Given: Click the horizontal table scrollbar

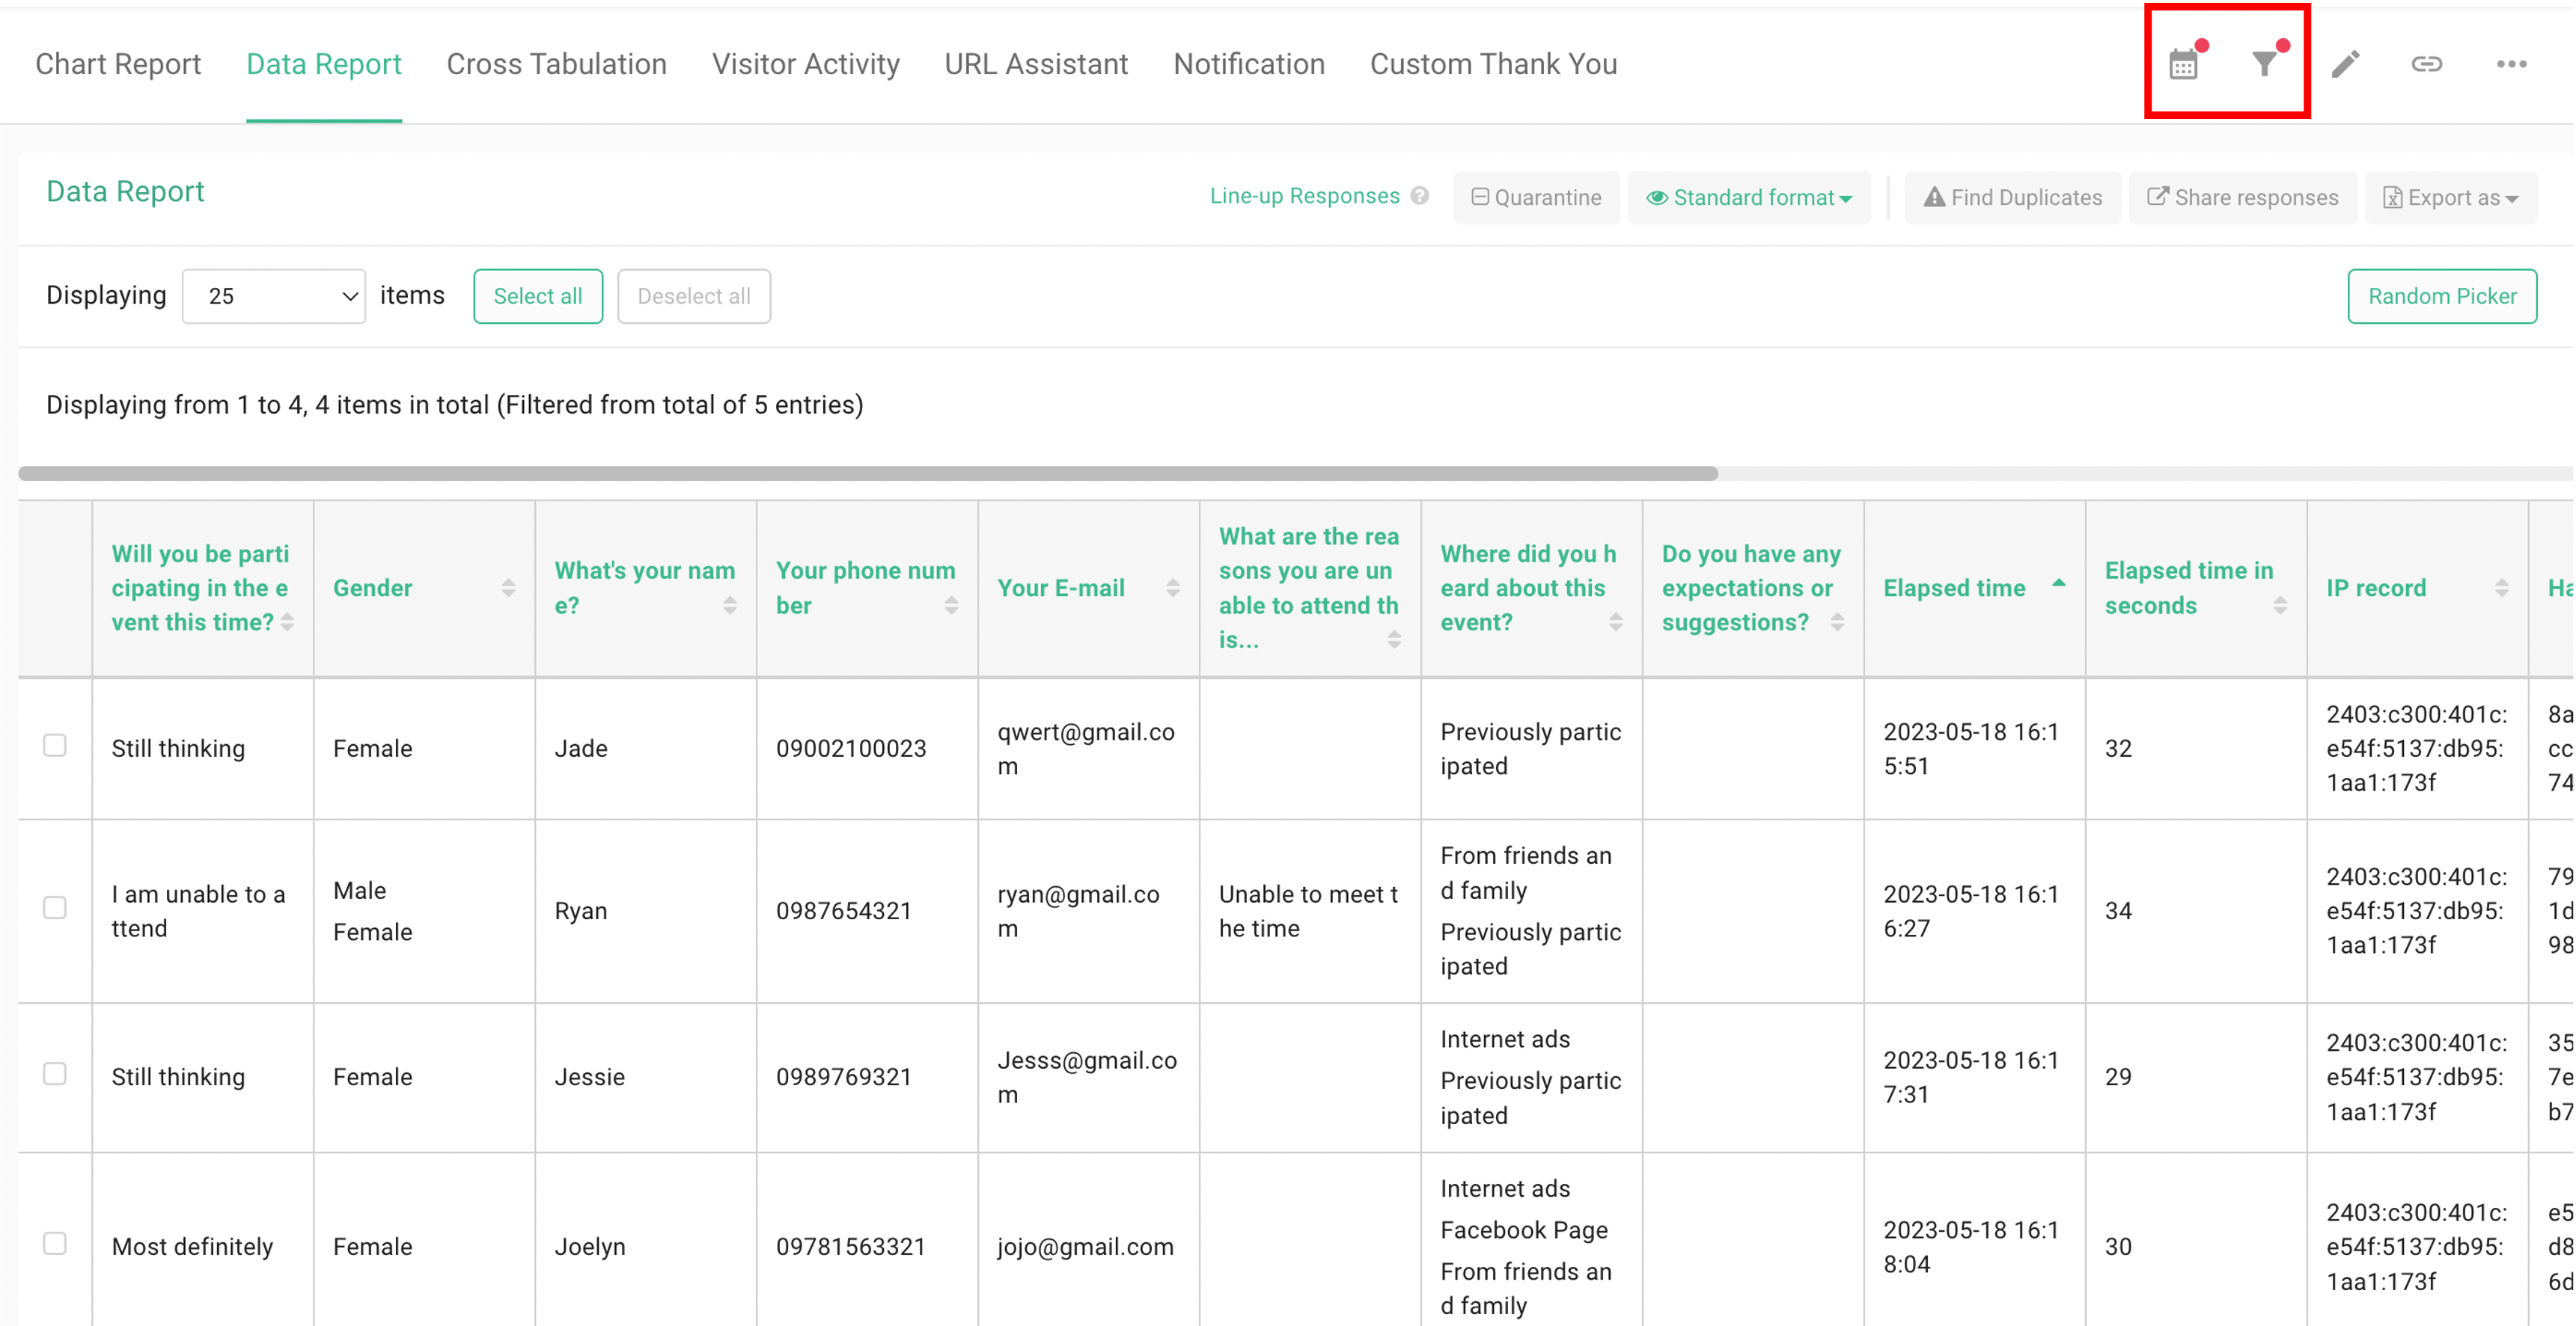Looking at the screenshot, I should (868, 473).
